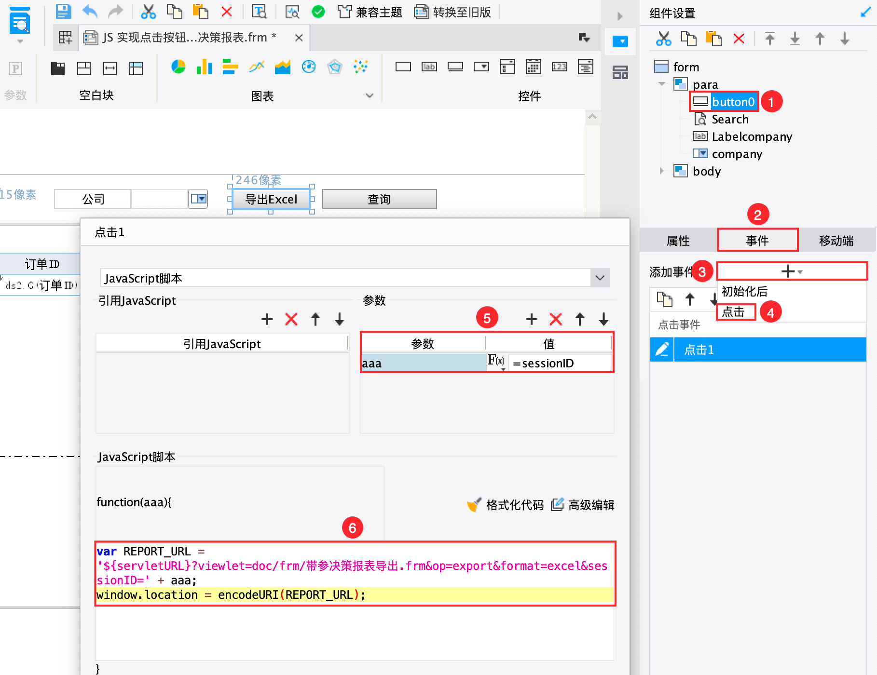Collapse the para tree node

click(662, 84)
